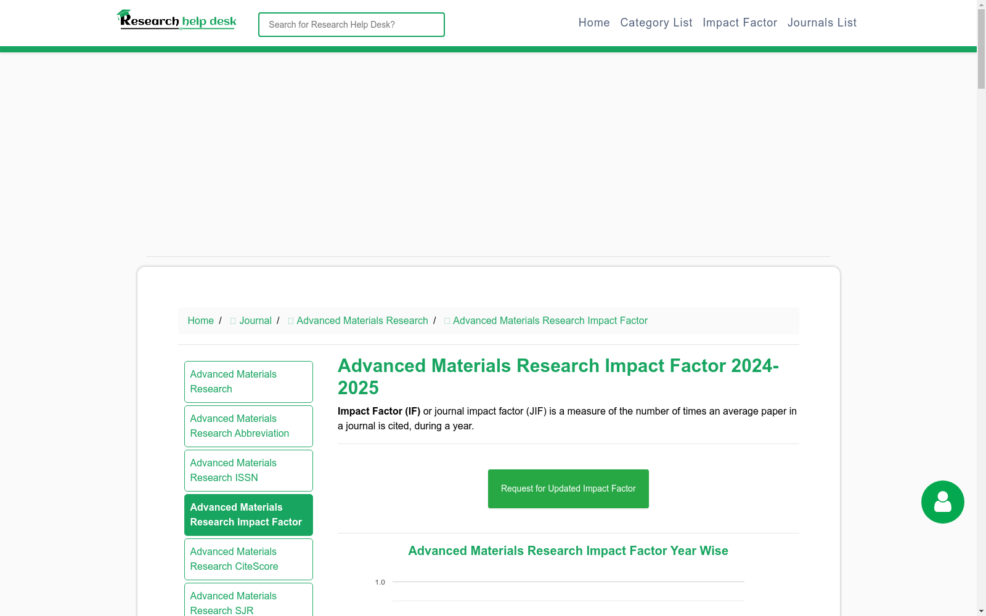Image resolution: width=986 pixels, height=616 pixels.
Task: Select Advanced Materials Research Abbreviation sidebar item
Action: pos(248,426)
